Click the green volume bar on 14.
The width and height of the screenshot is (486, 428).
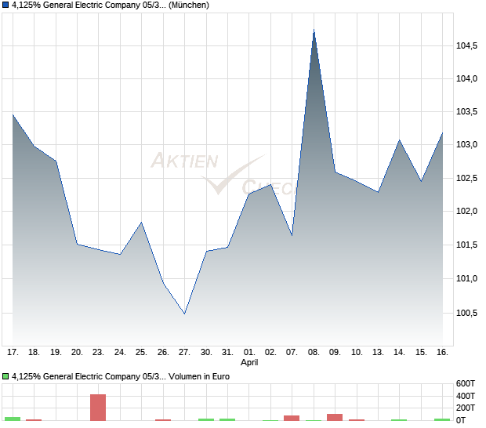399,420
